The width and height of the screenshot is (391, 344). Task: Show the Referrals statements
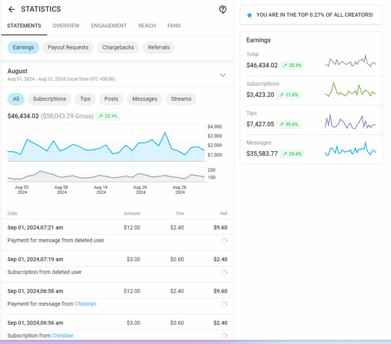(159, 48)
